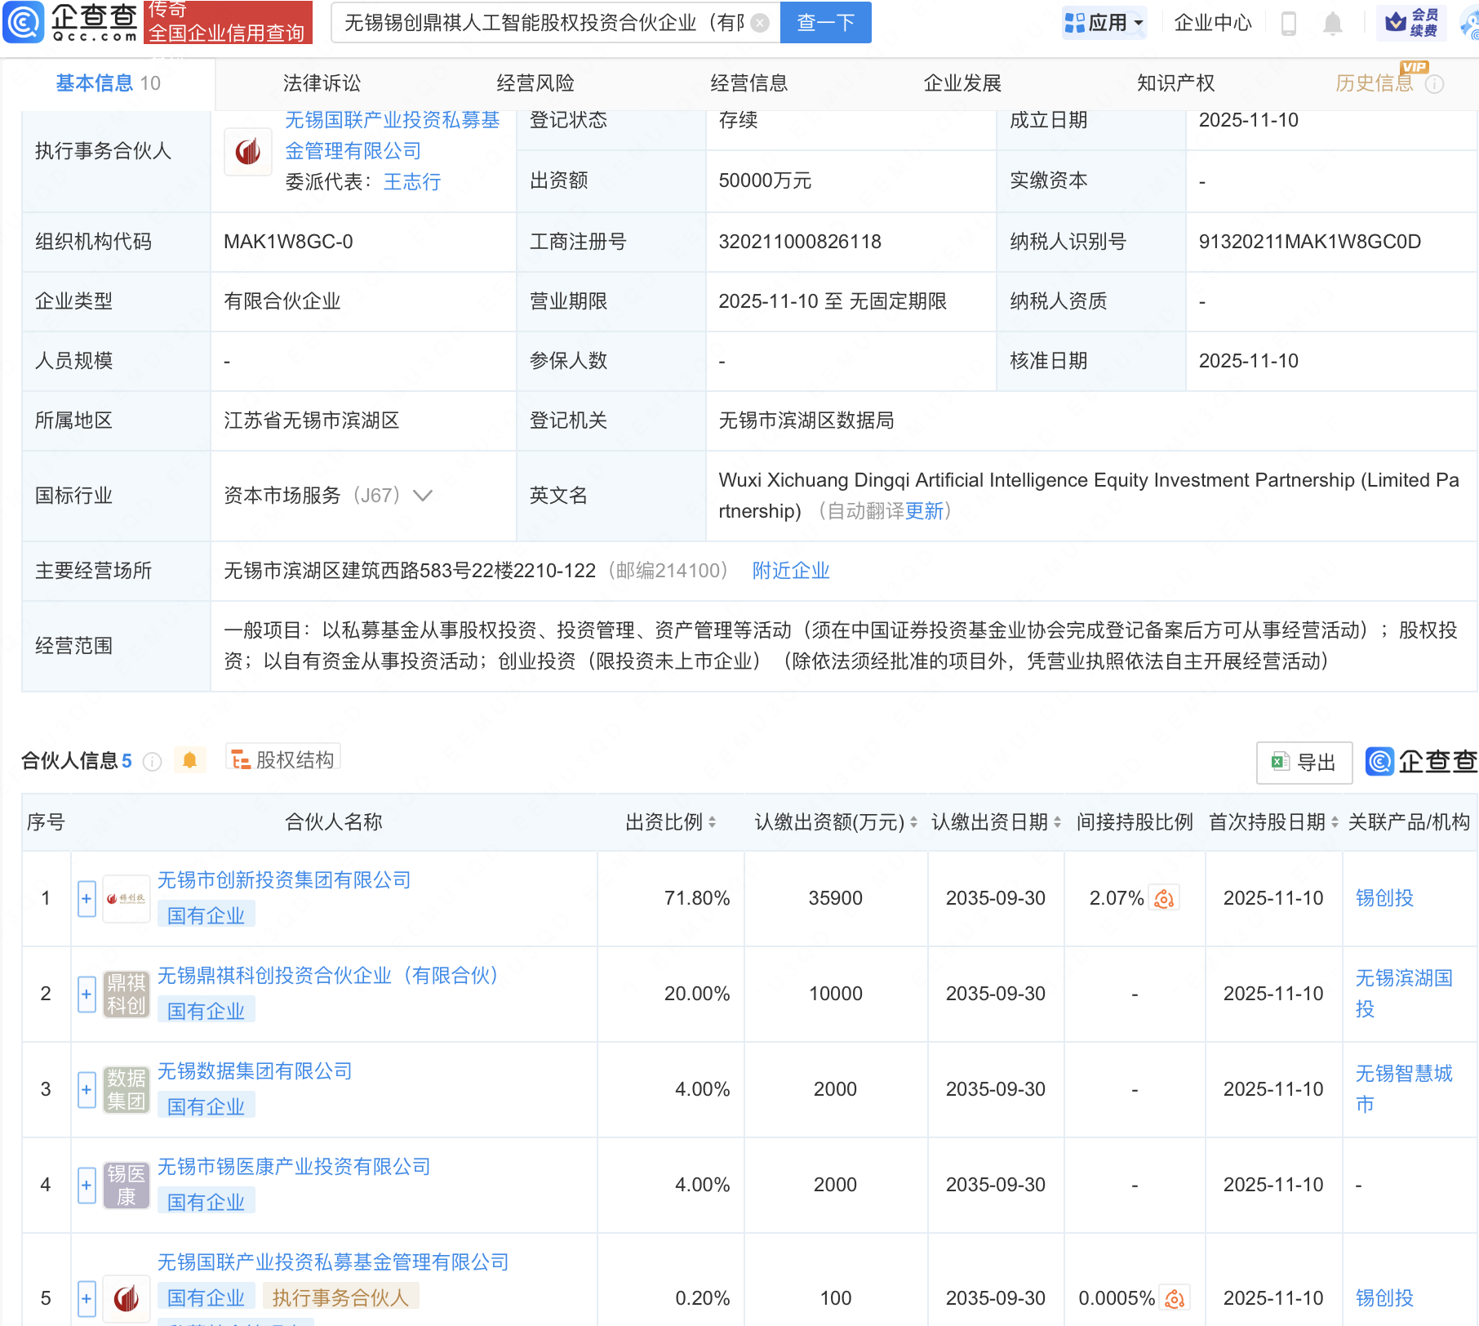Clear the search box text

click(x=759, y=23)
